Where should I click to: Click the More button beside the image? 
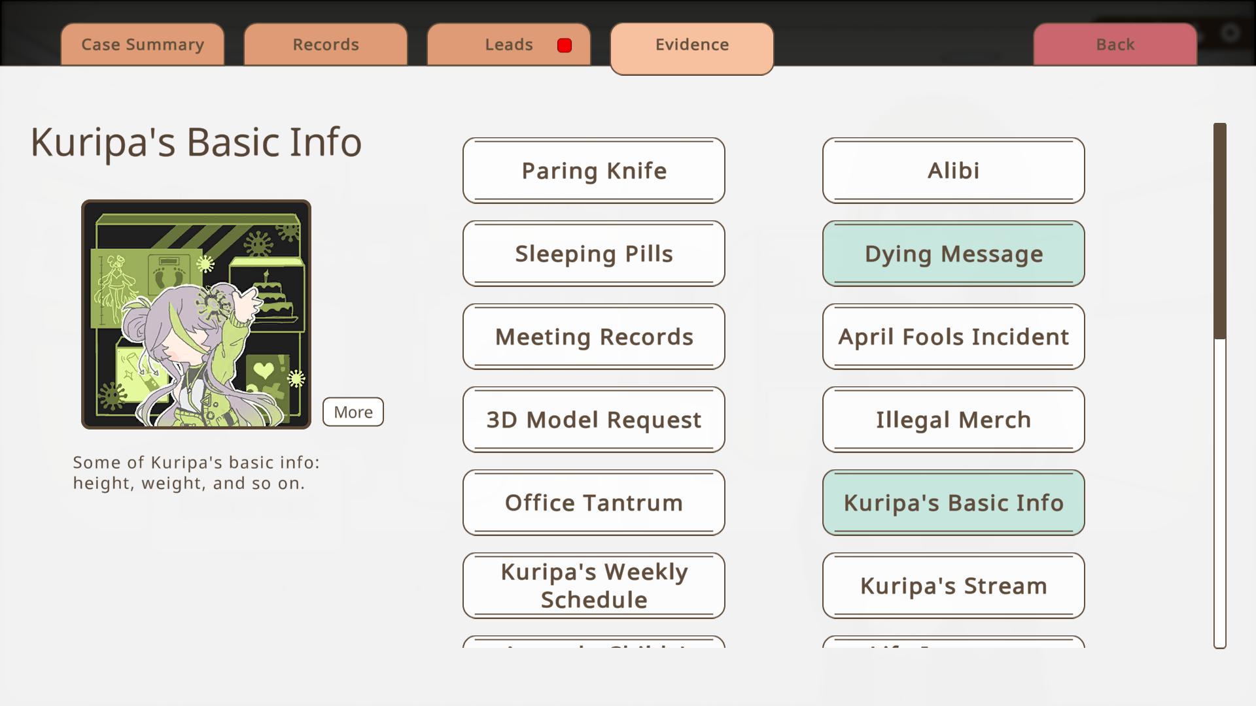(x=353, y=412)
